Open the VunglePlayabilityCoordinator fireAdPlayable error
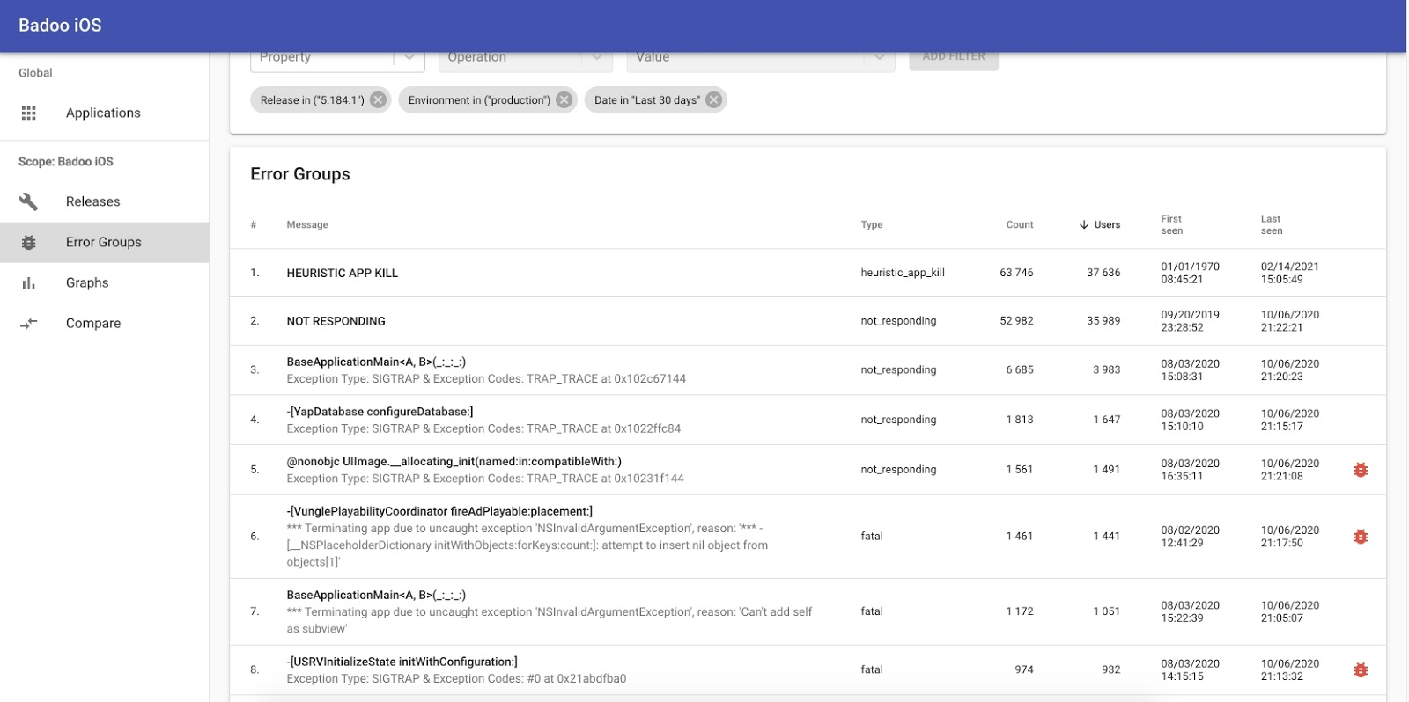 [808, 537]
